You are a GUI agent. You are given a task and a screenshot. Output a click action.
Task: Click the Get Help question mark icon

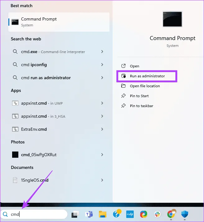[117, 214]
